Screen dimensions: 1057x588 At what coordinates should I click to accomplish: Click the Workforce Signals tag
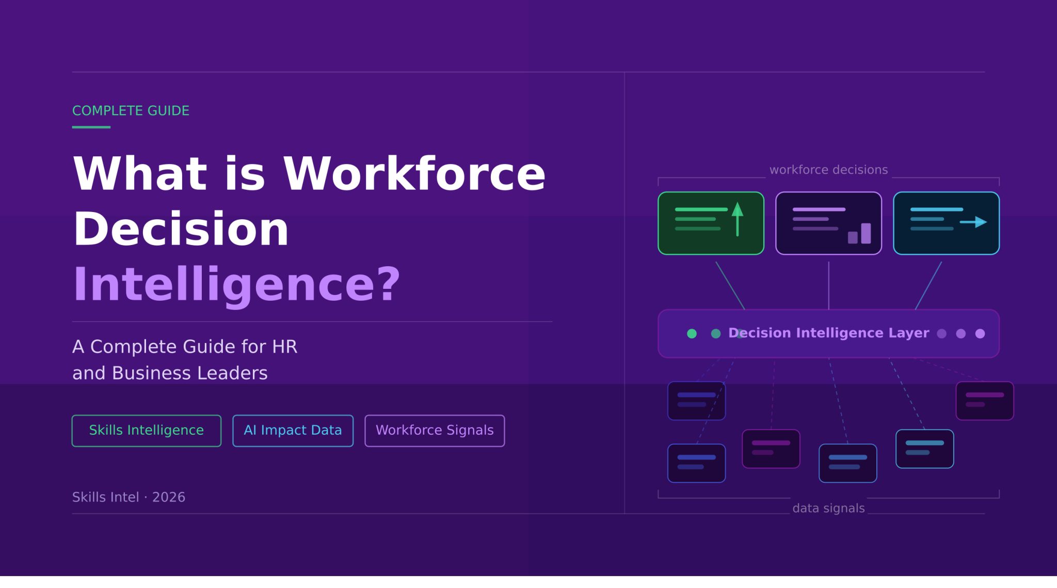tap(435, 431)
